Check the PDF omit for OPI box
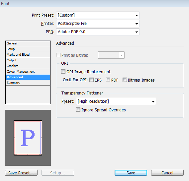Viewport: 189px width, 181px height. click(108, 80)
